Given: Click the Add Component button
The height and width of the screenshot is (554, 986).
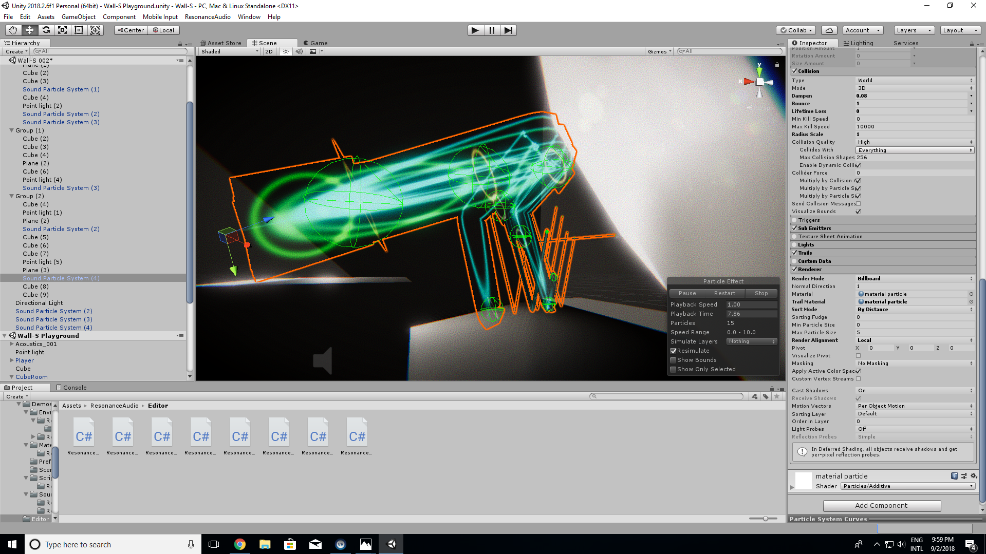Looking at the screenshot, I should pyautogui.click(x=882, y=505).
